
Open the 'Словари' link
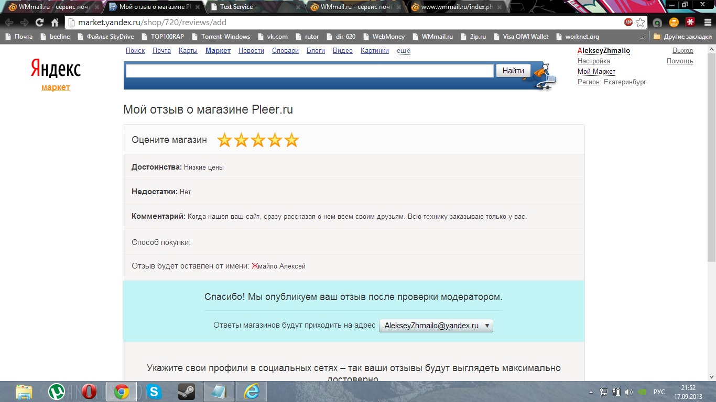285,51
